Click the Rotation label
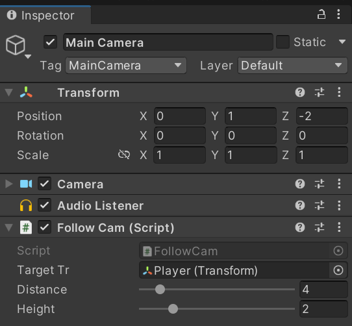The width and height of the screenshot is (352, 326). tap(40, 136)
